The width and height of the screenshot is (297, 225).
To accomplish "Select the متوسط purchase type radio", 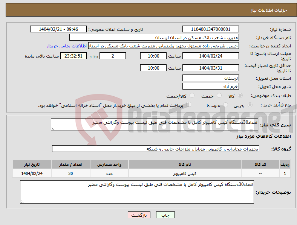I will pos(225,105).
